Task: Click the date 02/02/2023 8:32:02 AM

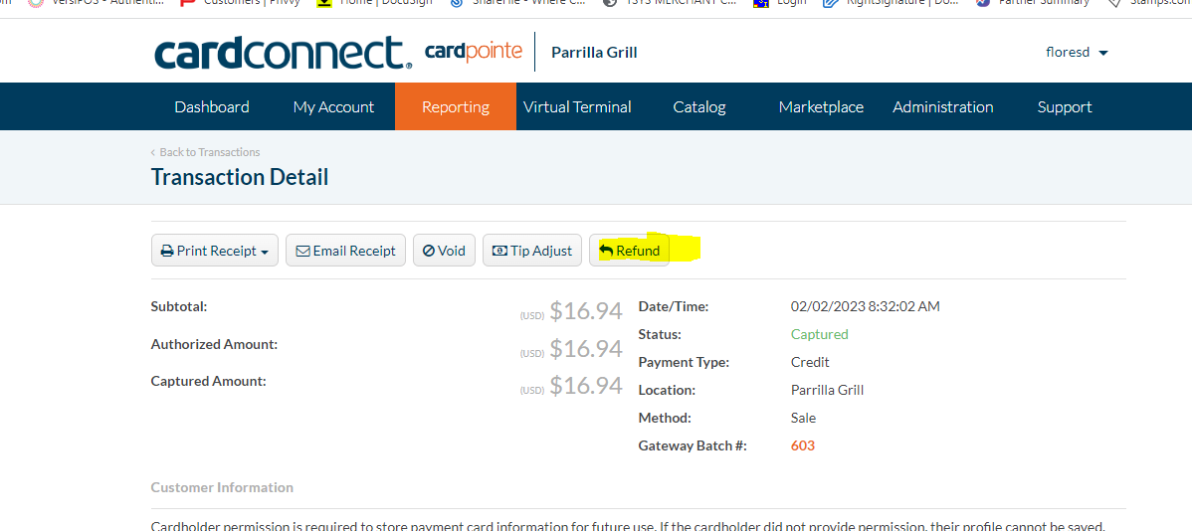Action: [x=865, y=307]
